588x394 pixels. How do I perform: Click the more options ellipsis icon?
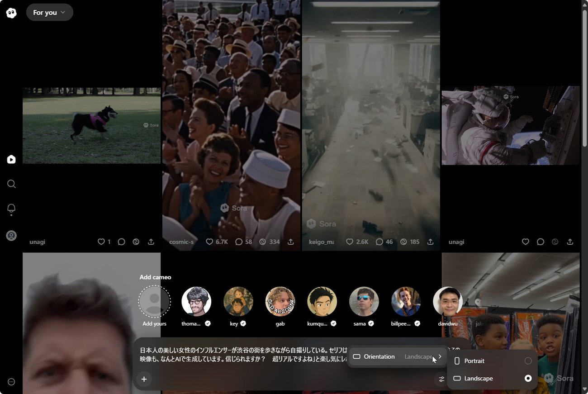(11, 382)
